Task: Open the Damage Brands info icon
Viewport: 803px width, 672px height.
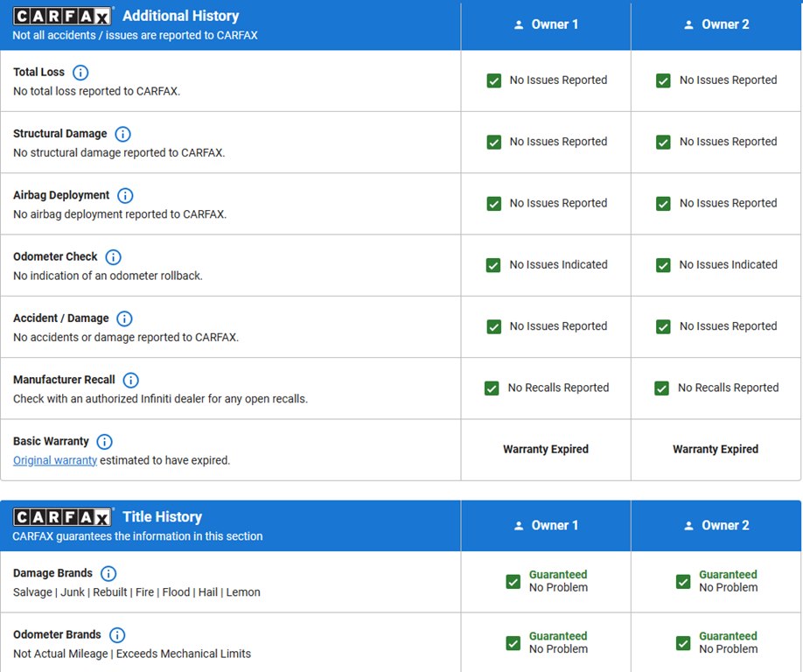Action: [108, 573]
